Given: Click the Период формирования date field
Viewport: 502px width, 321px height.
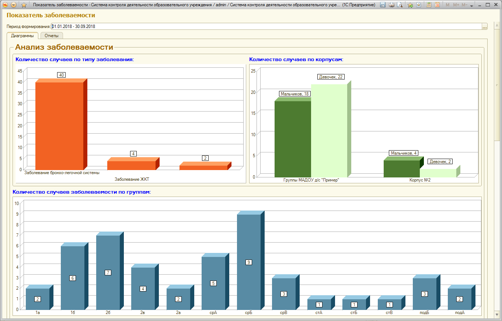Looking at the screenshot, I should coord(266,27).
